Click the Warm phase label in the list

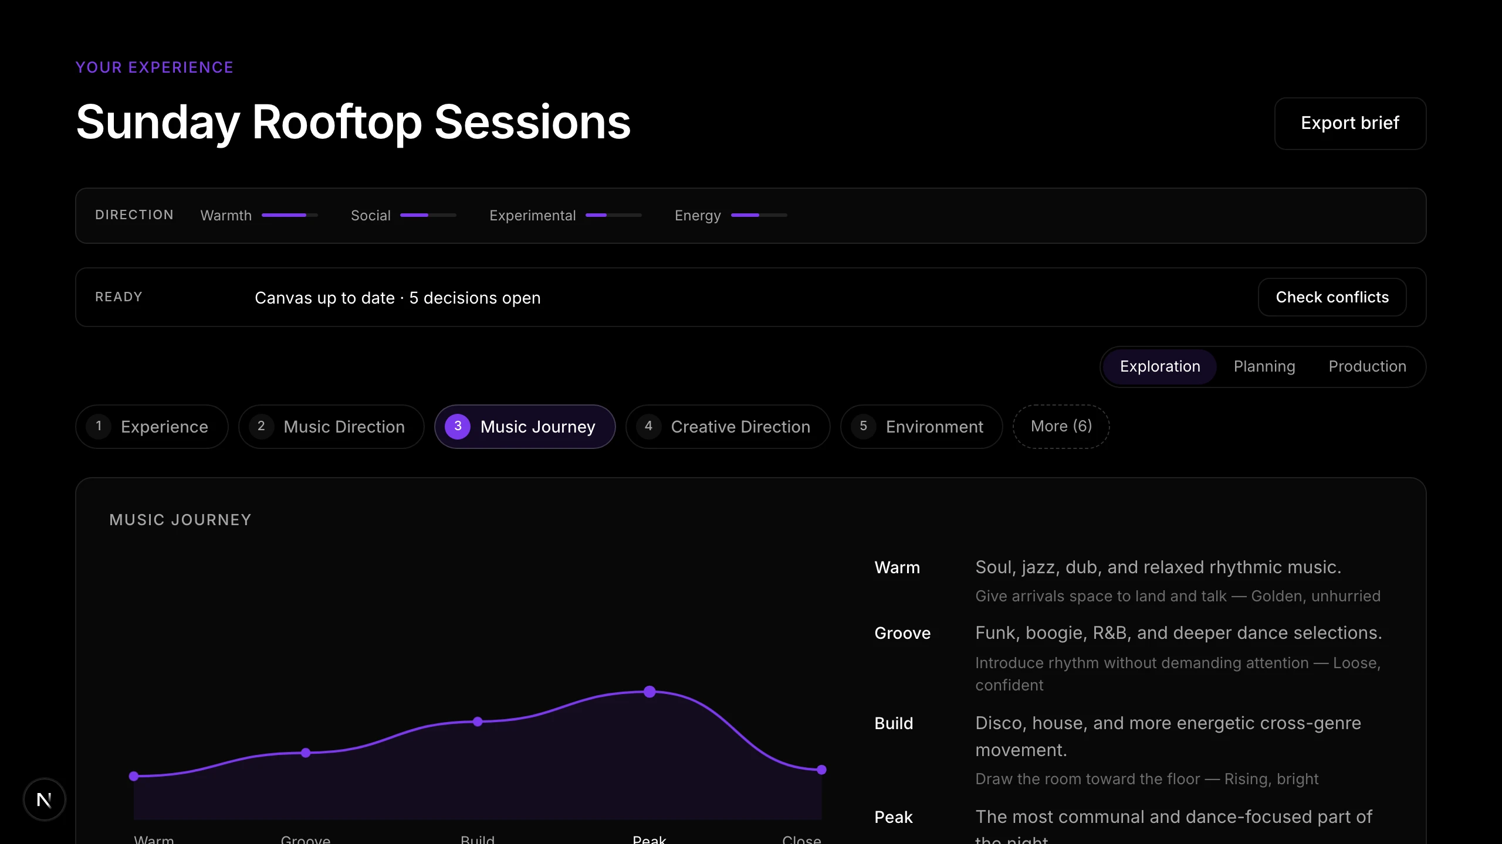coord(897,567)
